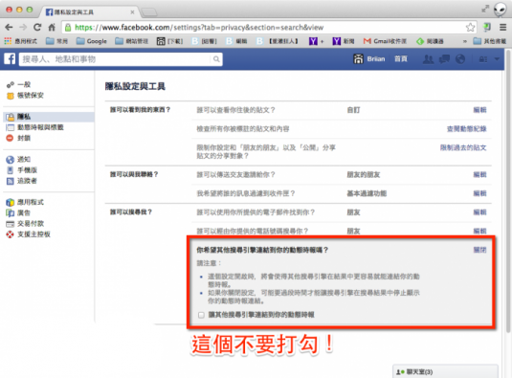Open the 其他書籤 folder
The width and height of the screenshot is (512, 378).
489,41
